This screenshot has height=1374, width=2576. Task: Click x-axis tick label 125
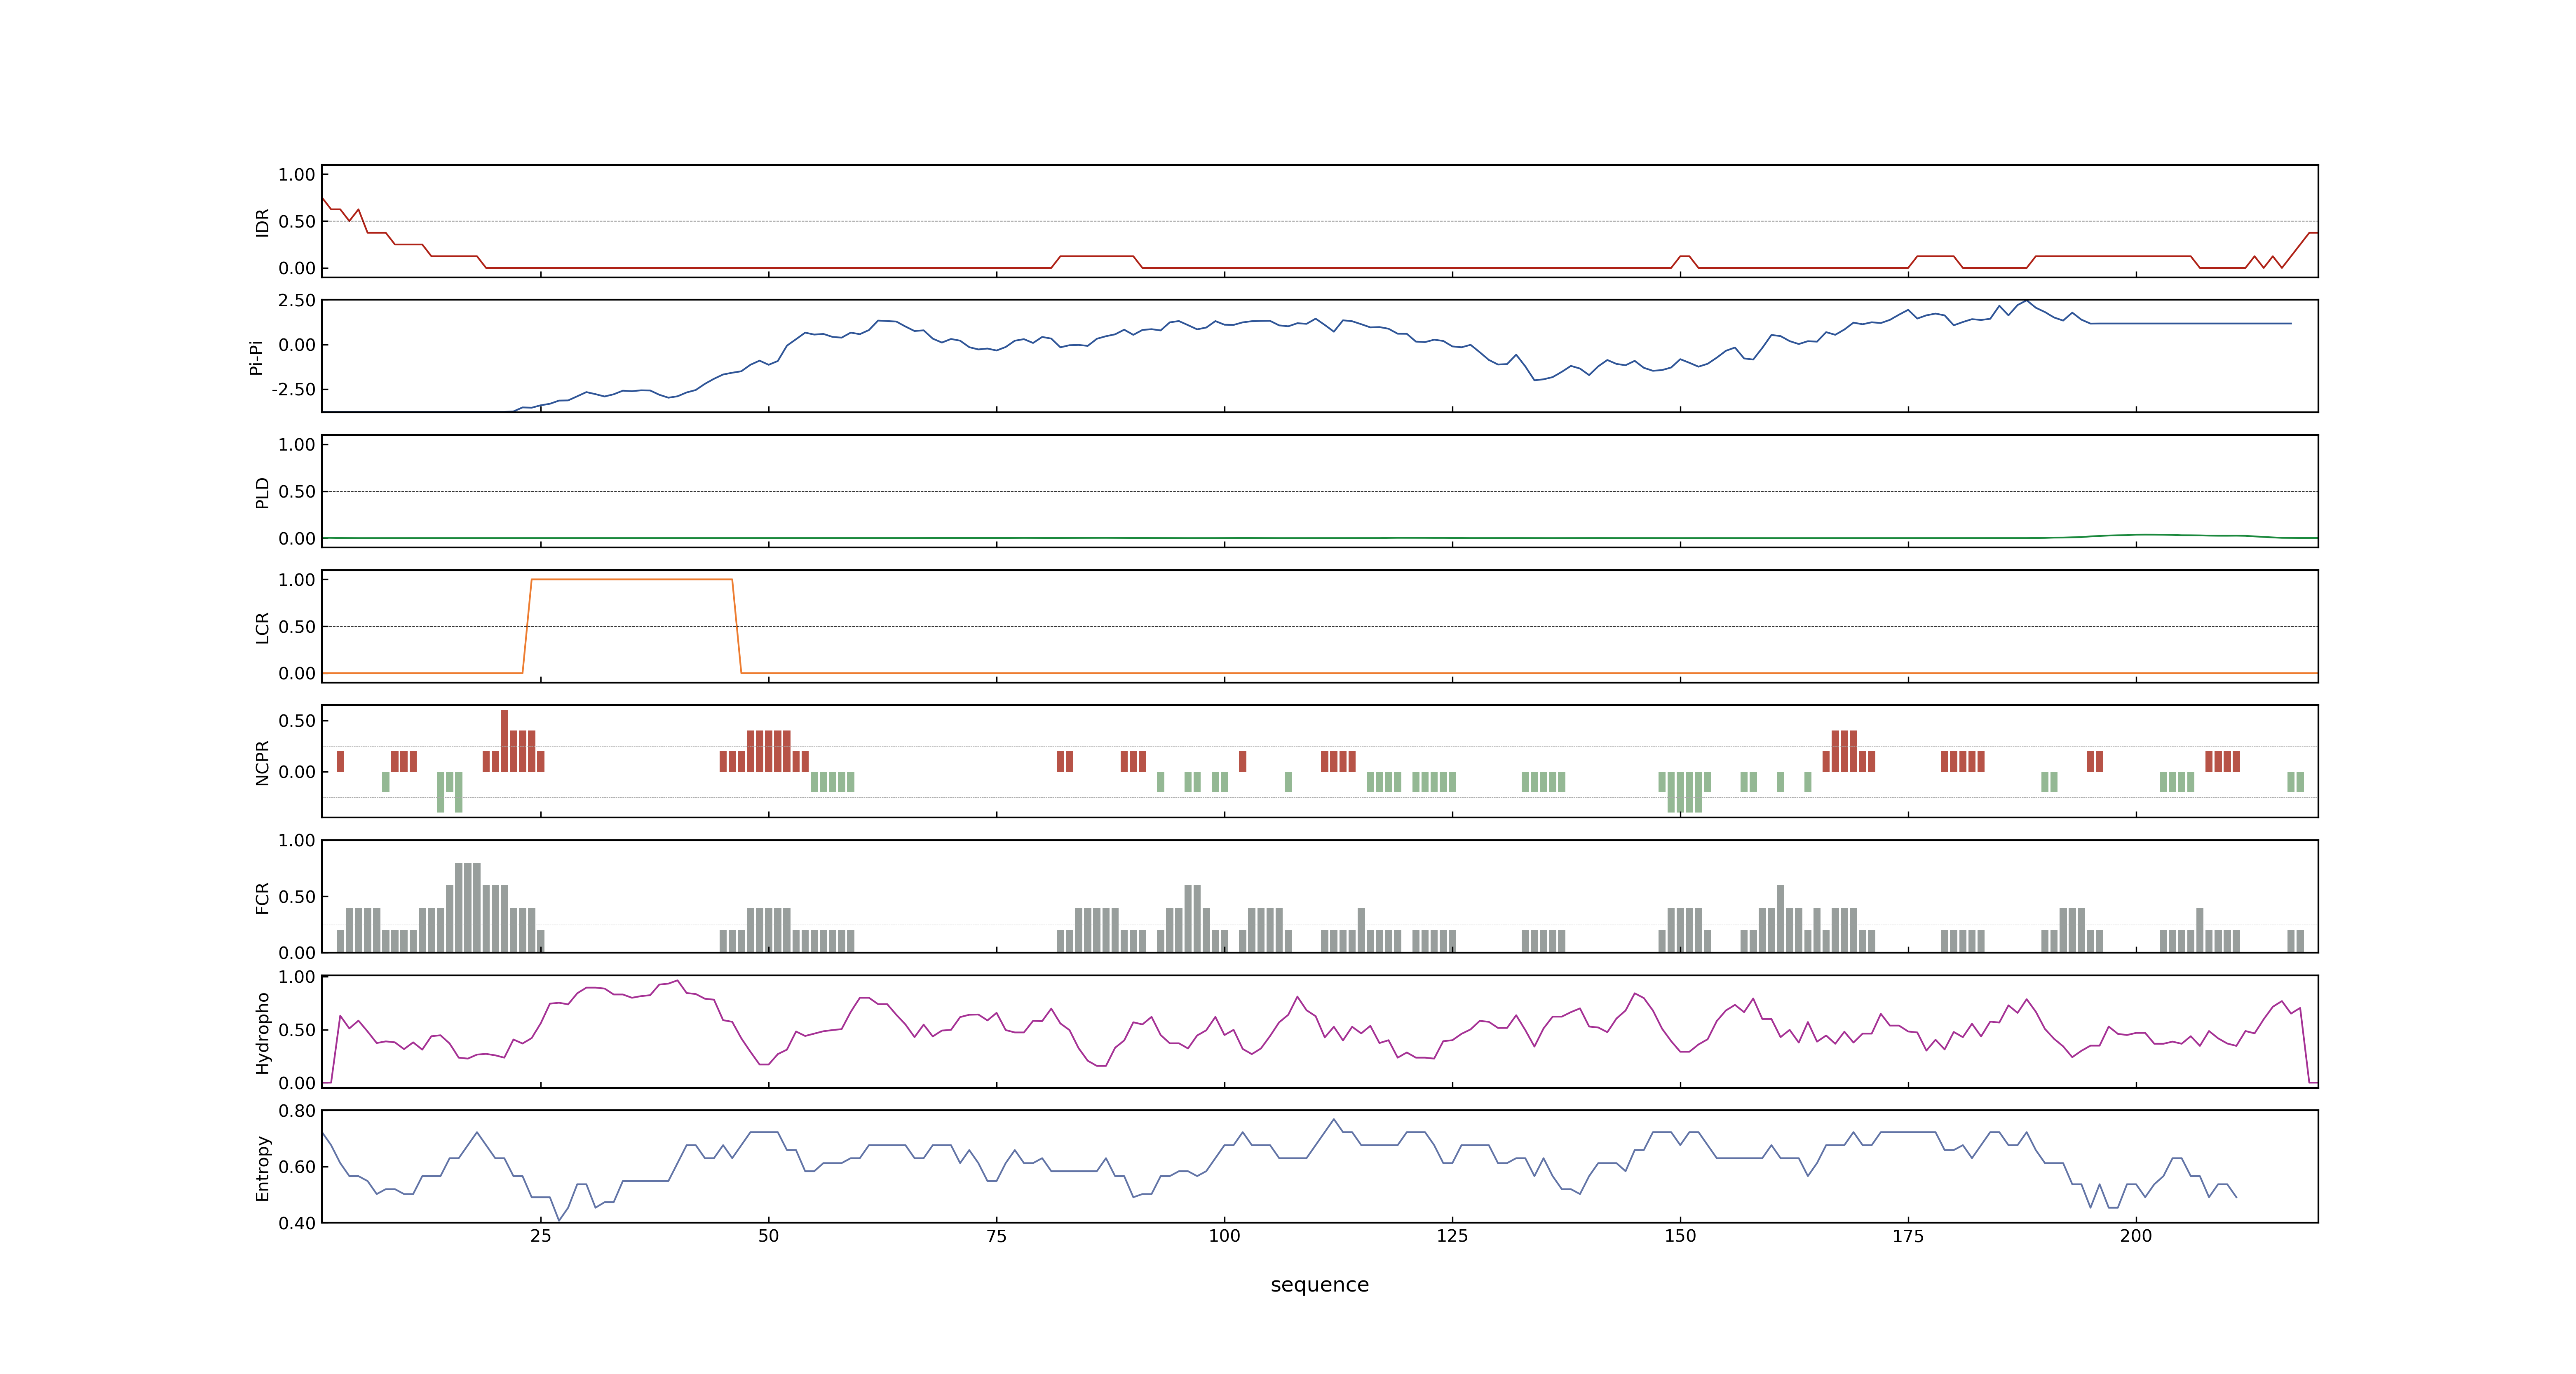click(x=1452, y=1236)
